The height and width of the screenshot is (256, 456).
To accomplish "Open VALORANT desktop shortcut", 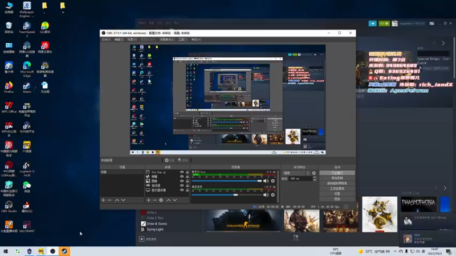I will point(27,227).
